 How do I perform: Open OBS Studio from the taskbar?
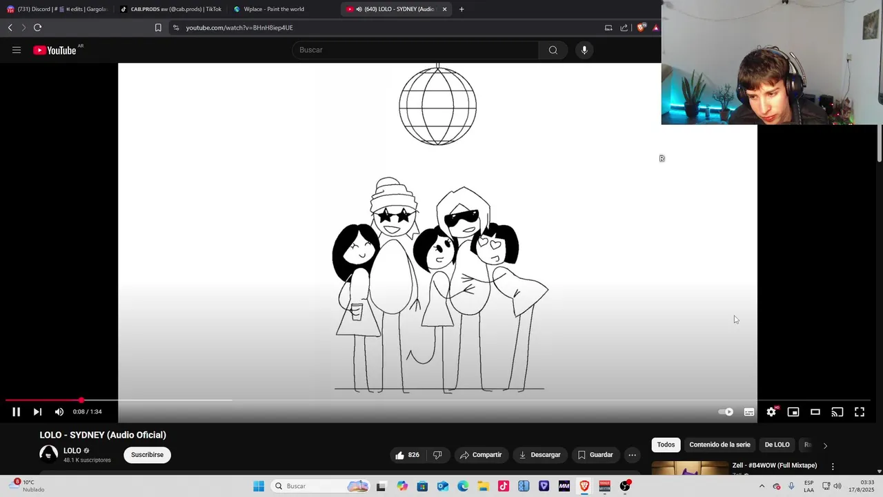pyautogui.click(x=625, y=486)
